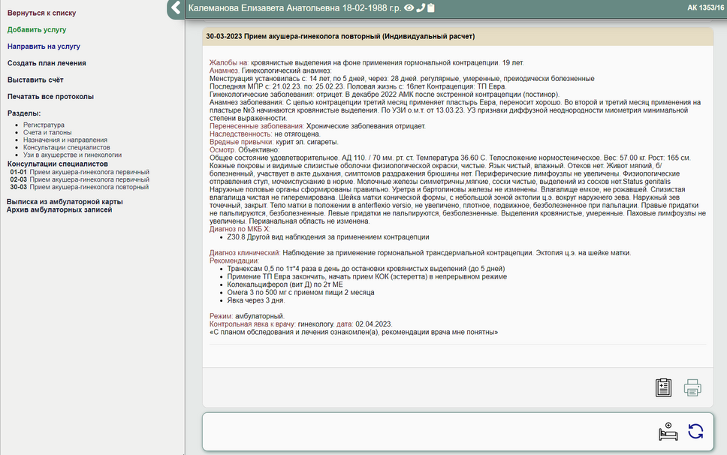This screenshot has height=455, width=727.
Task: Click the blue refresh arrows icon
Action: (x=696, y=431)
